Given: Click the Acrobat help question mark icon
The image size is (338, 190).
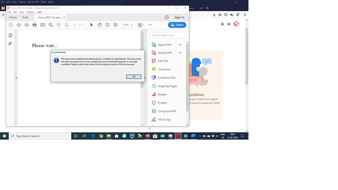Looking at the screenshot, I should pos(167,17).
